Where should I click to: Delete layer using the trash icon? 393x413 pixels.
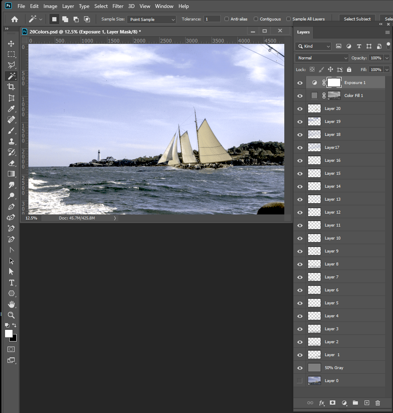(378, 403)
